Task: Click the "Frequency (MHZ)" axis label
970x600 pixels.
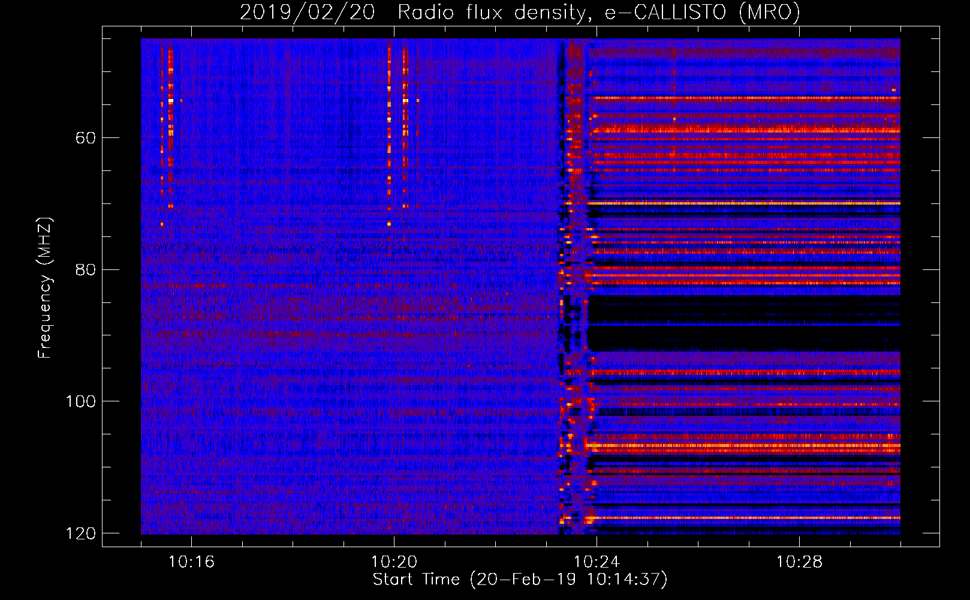Action: 45,287
